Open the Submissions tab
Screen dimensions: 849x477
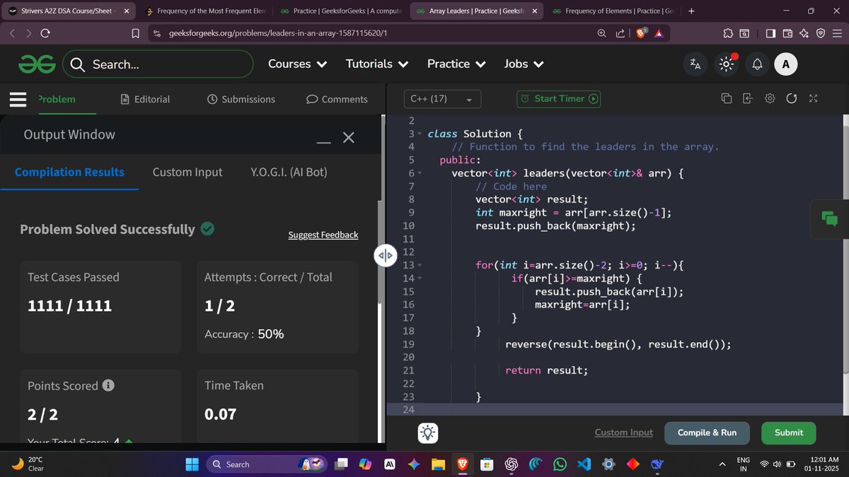pyautogui.click(x=241, y=99)
